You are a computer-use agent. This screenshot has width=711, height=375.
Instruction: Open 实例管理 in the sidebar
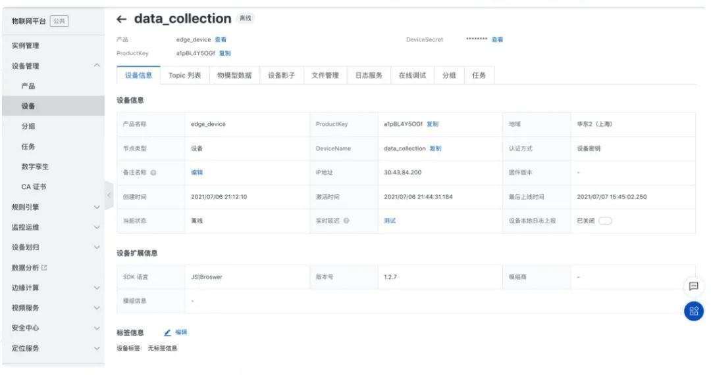pyautogui.click(x=26, y=46)
